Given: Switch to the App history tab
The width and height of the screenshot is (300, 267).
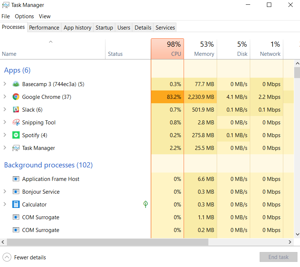Looking at the screenshot, I should click(x=77, y=28).
